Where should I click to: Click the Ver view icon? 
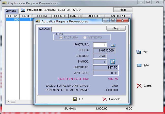[x=139, y=52]
